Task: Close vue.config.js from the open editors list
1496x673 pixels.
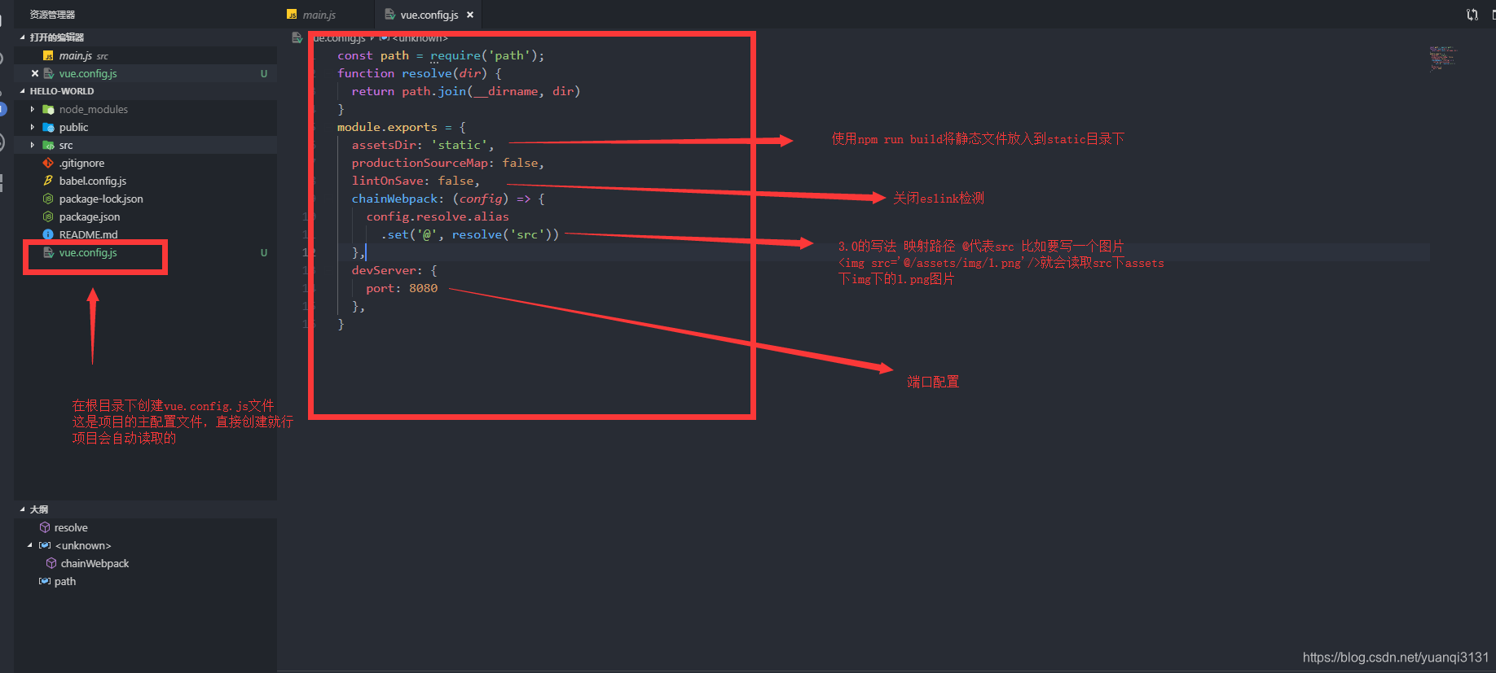Action: (x=35, y=73)
